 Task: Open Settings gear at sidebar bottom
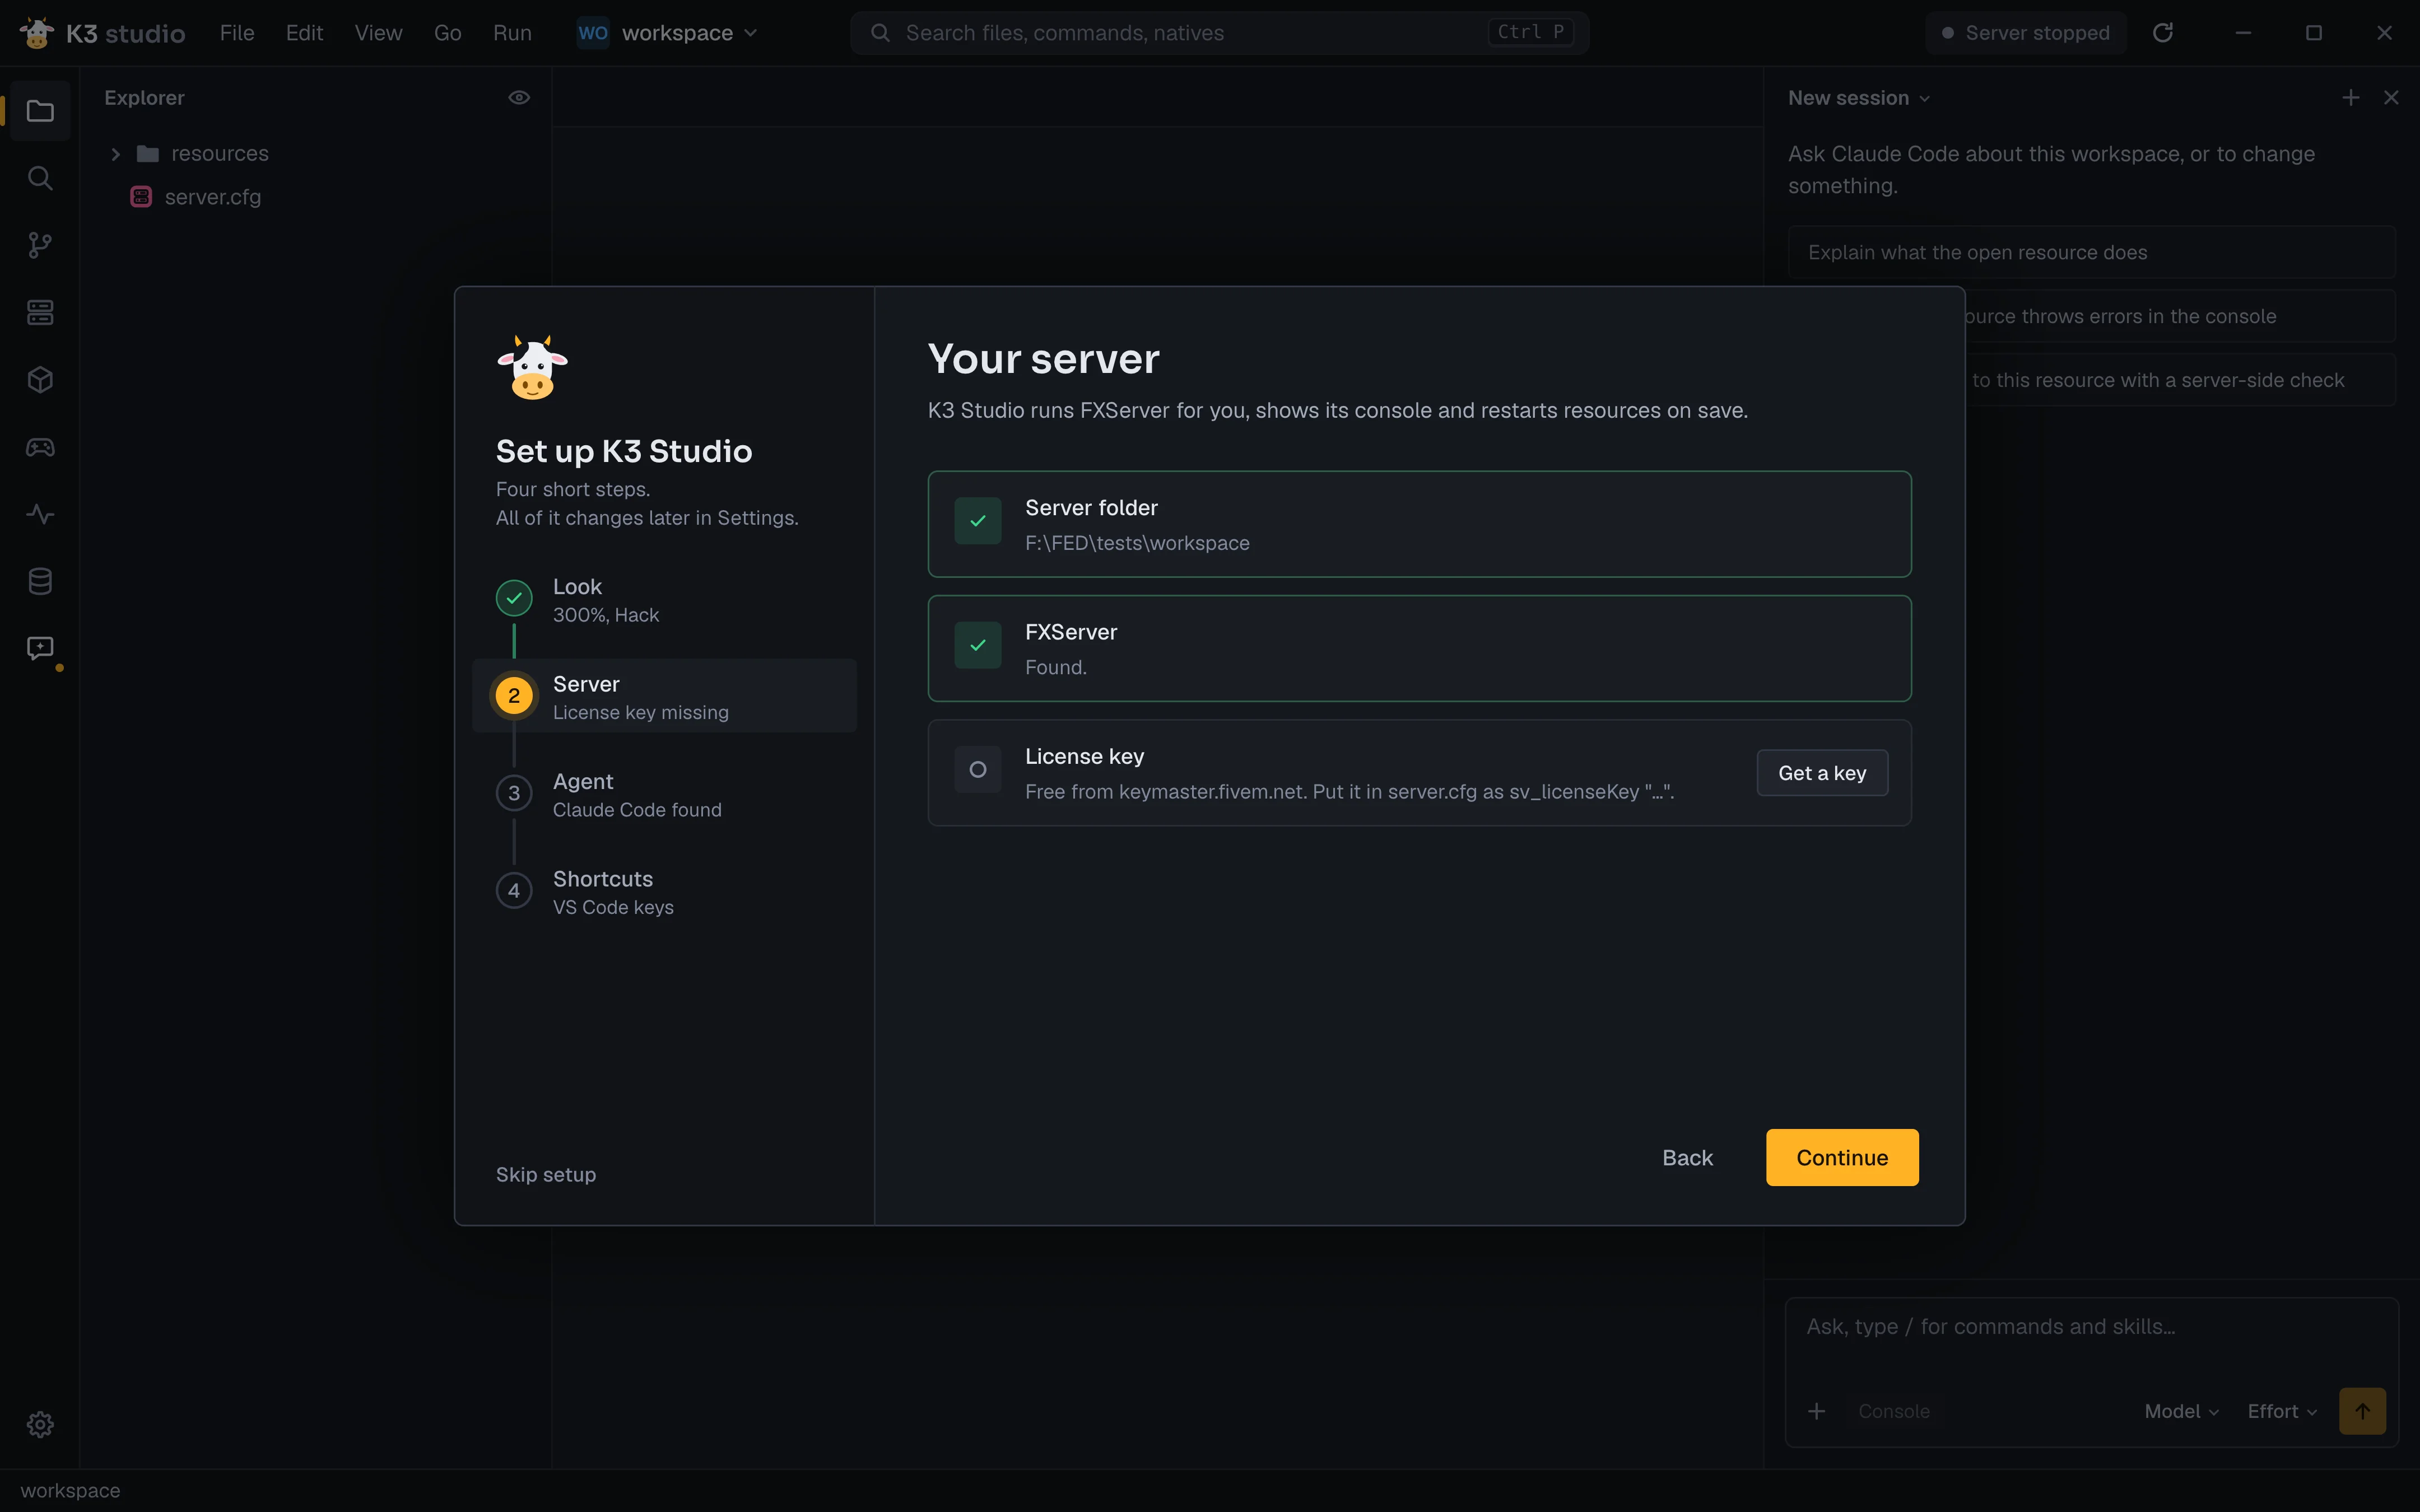coord(40,1424)
